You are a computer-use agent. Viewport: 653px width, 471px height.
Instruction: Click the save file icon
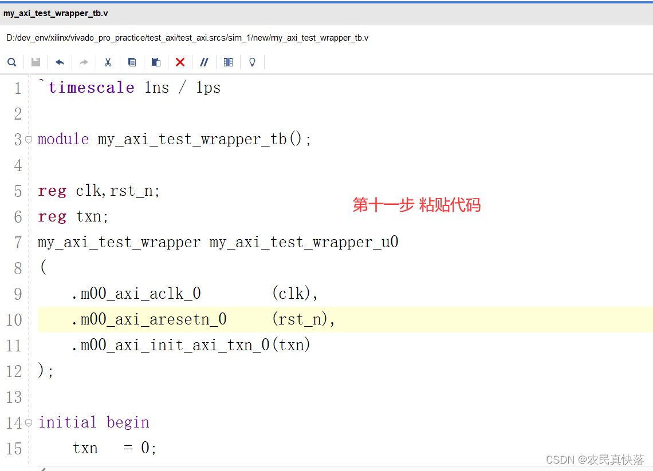pos(36,62)
